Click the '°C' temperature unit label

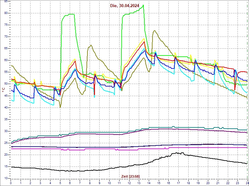pos(3,90)
